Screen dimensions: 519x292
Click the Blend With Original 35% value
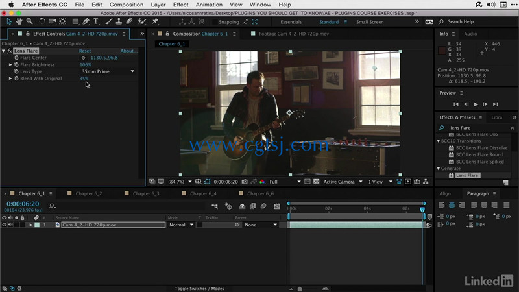click(84, 79)
